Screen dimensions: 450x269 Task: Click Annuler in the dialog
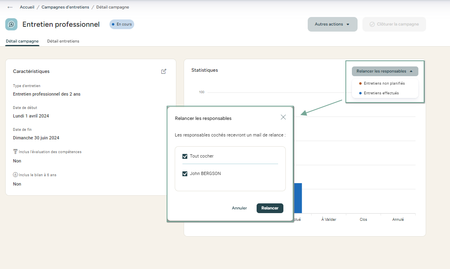(239, 208)
